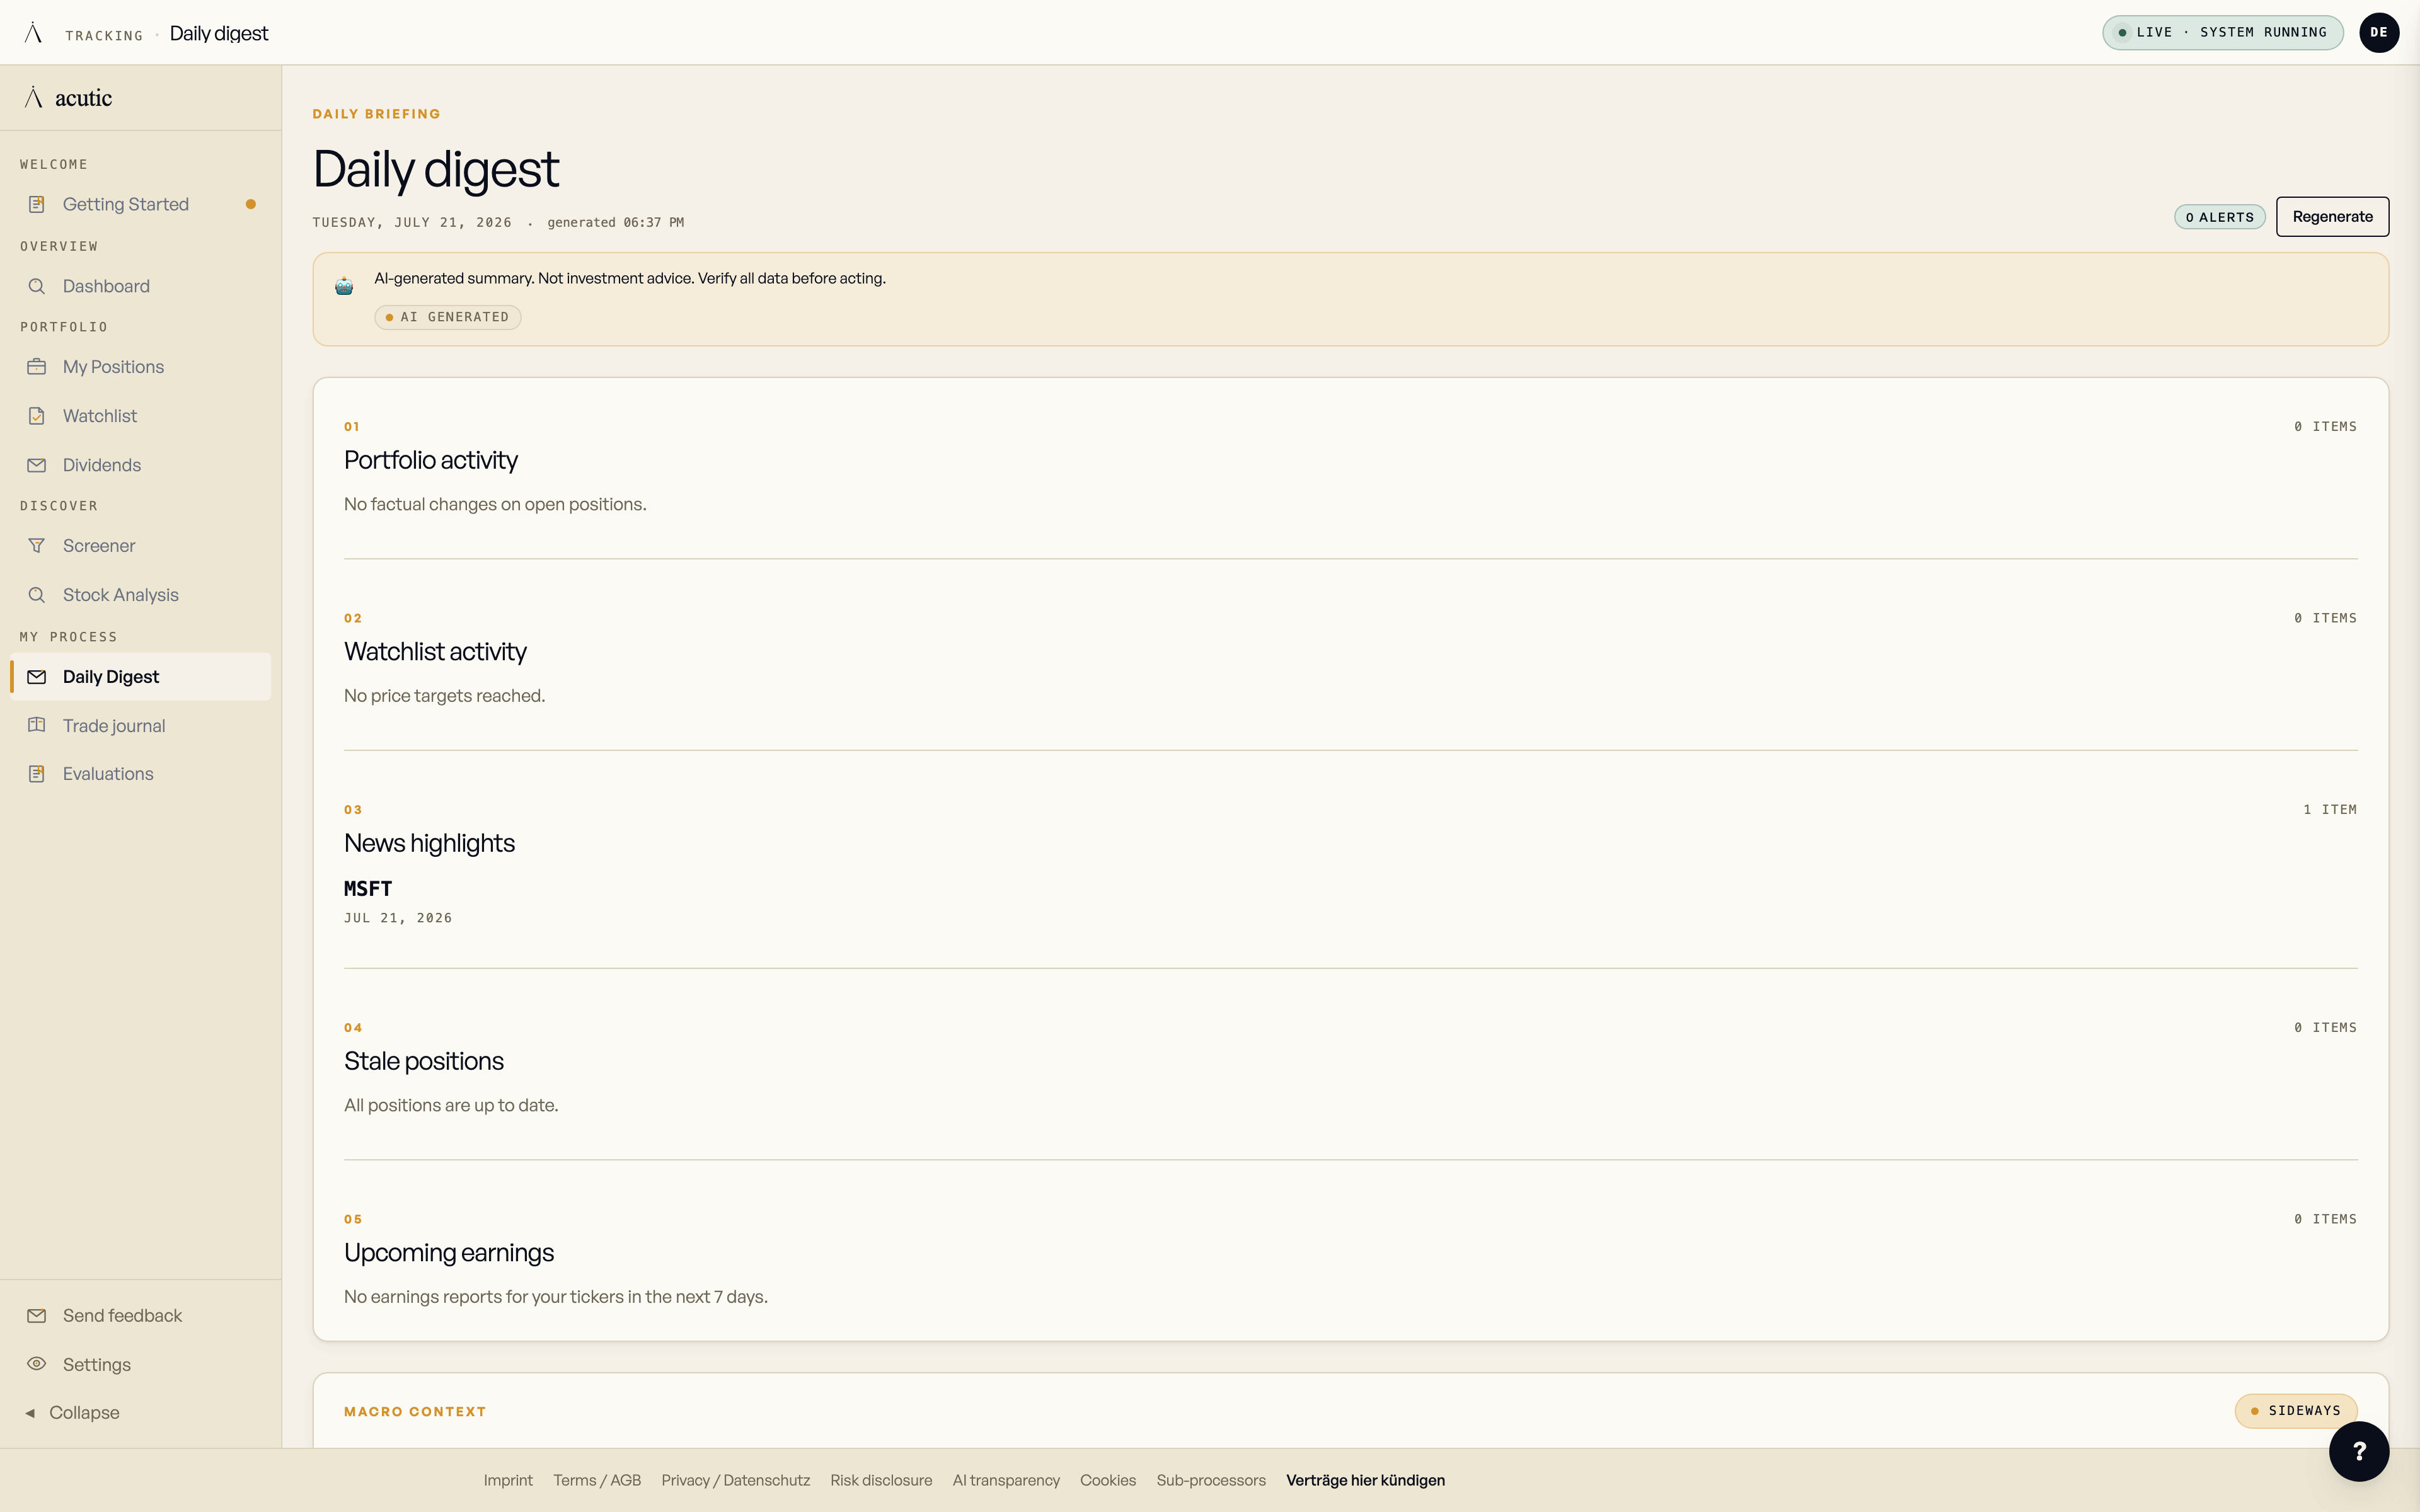Image resolution: width=2420 pixels, height=1512 pixels.
Task: Click the MSFT news ticker
Action: coord(368,888)
